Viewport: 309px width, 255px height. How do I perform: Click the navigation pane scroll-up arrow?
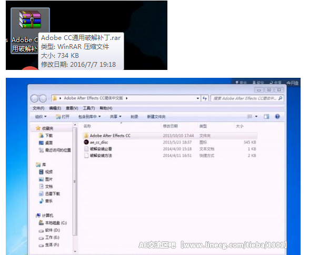click(75, 125)
